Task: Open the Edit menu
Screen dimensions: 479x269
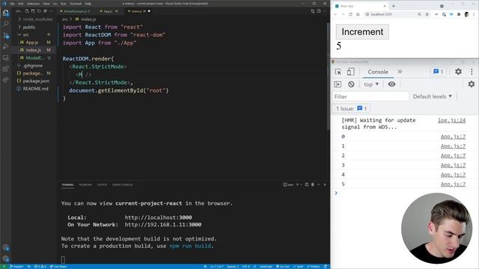Action: 21,4
